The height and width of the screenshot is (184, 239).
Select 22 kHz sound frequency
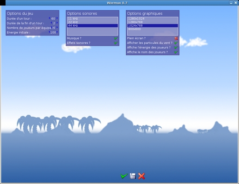tap(92, 22)
